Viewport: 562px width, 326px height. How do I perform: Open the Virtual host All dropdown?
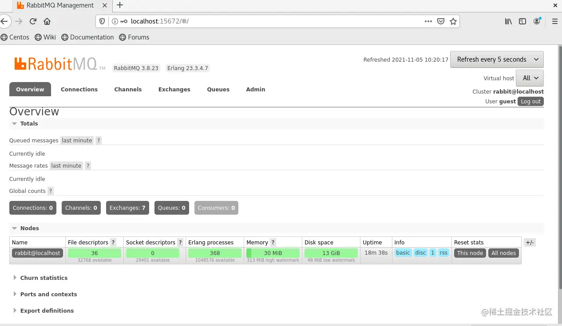(x=530, y=78)
